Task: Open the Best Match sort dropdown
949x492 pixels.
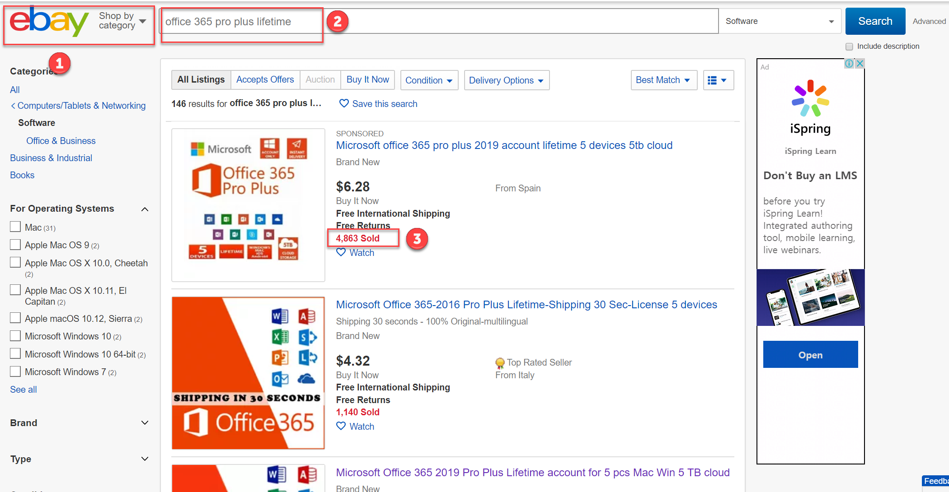Action: 663,80
